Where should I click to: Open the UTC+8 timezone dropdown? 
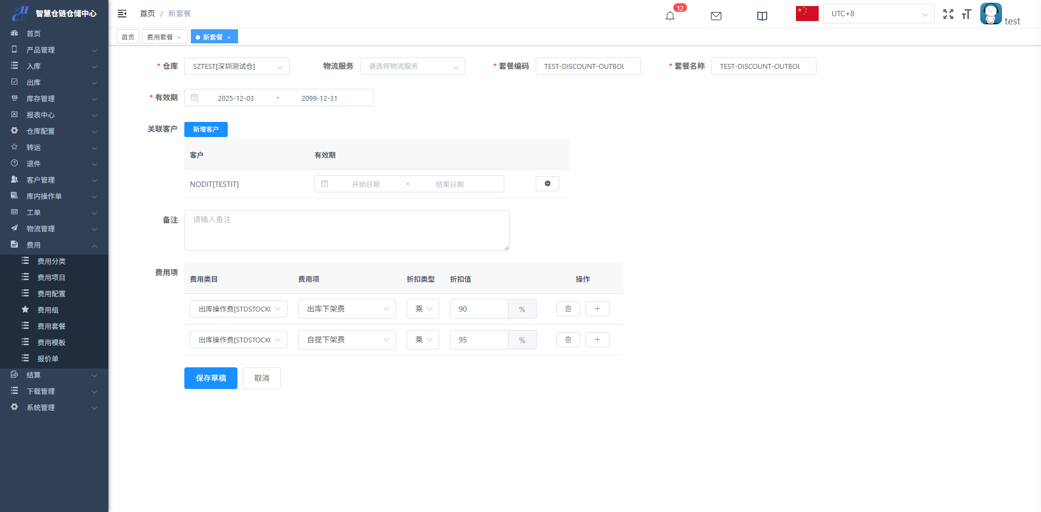coord(878,14)
